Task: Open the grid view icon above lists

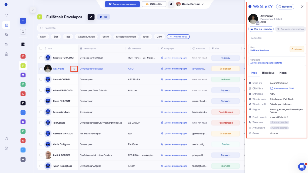Action: [x=23, y=44]
